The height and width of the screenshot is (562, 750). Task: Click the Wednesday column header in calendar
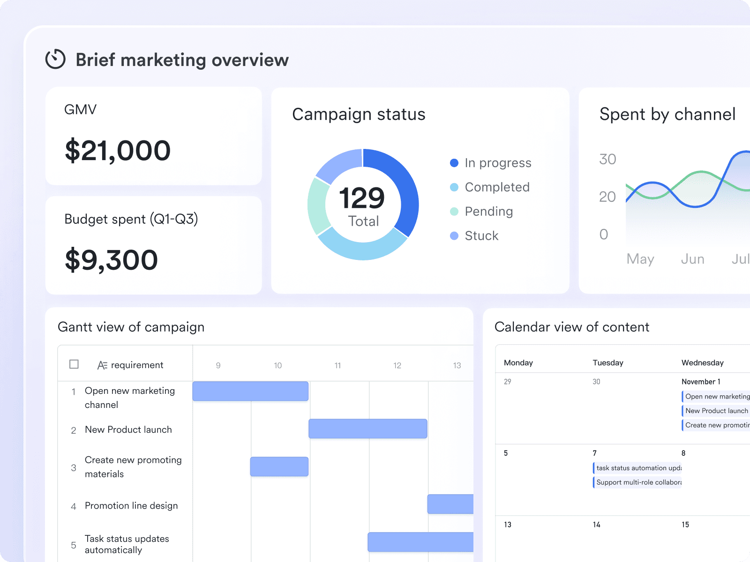click(703, 362)
